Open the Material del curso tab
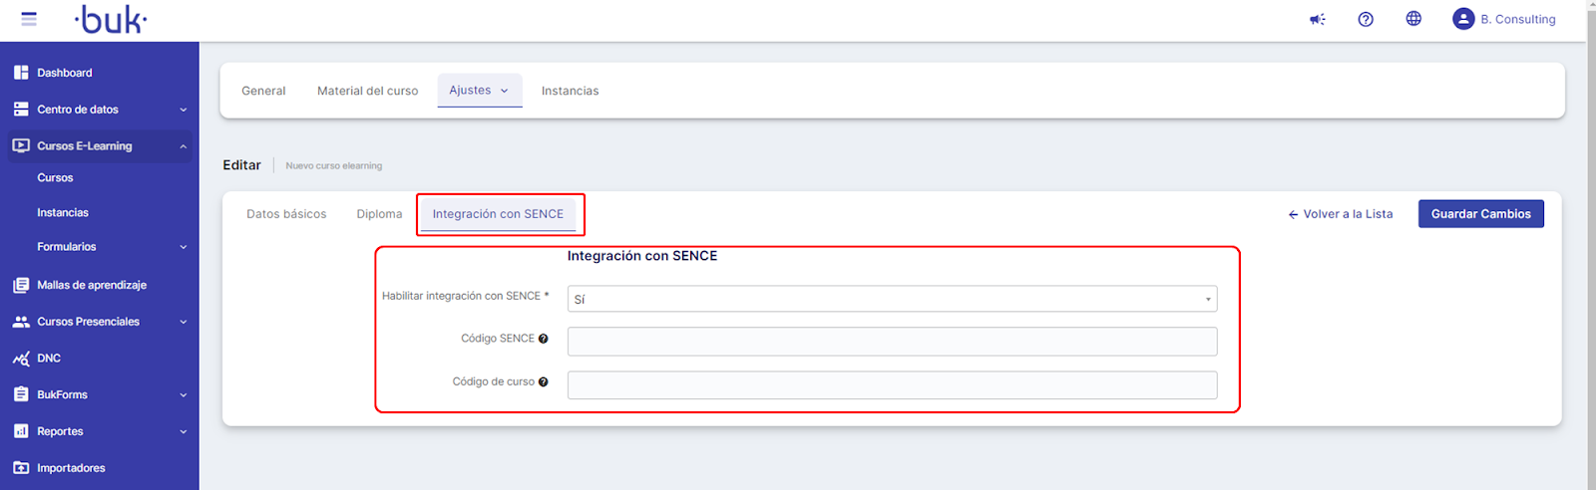Screen dimensions: 1596x490 (x=367, y=91)
